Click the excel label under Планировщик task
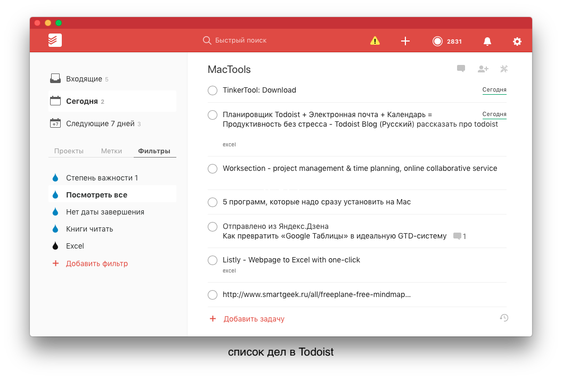 coord(229,144)
